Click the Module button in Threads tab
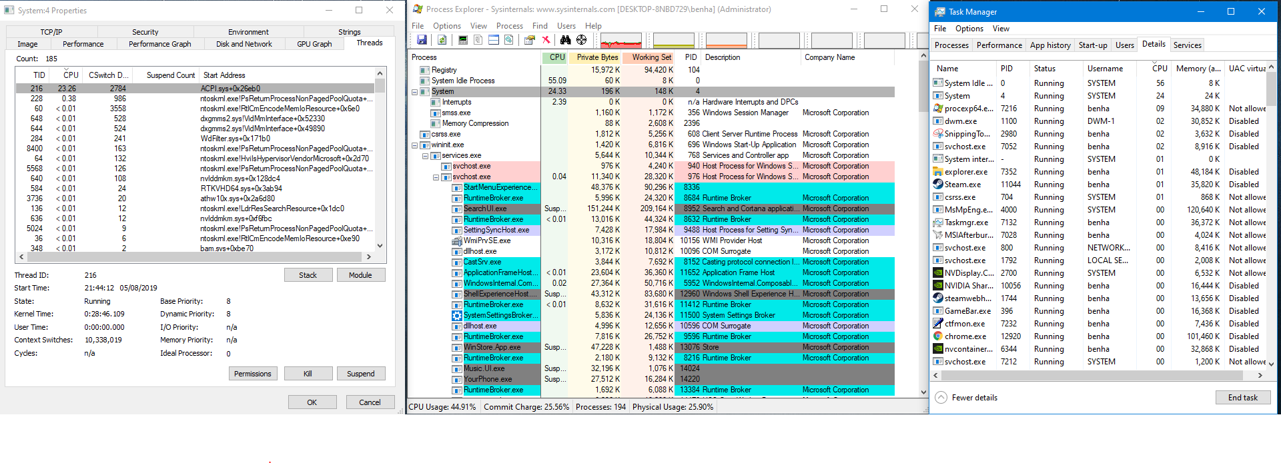The height and width of the screenshot is (463, 1281). [x=360, y=275]
